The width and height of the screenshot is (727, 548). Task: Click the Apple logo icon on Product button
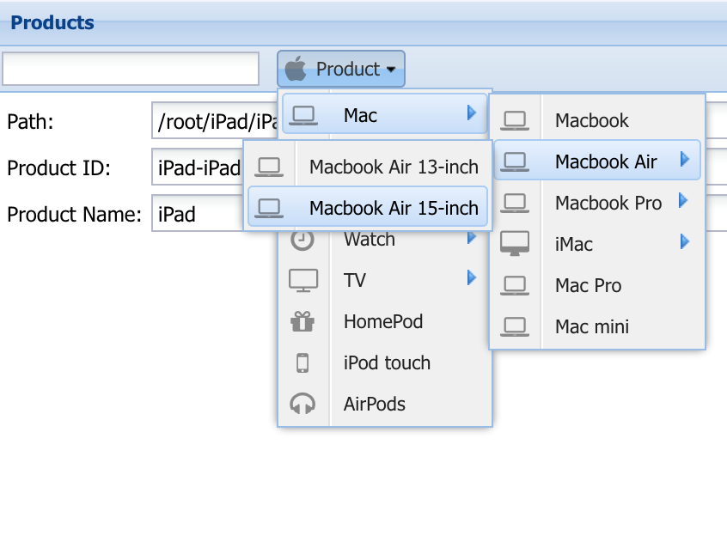(x=296, y=69)
